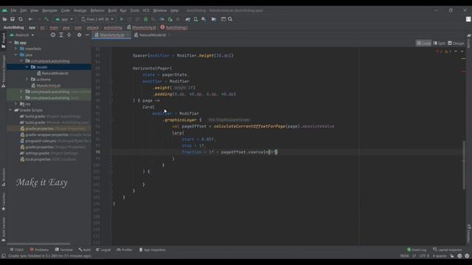
Task: Click the Project Structure window icon
Action: 223,19
